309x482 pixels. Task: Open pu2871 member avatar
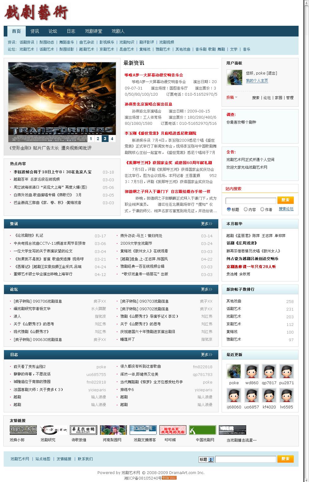click(286, 372)
